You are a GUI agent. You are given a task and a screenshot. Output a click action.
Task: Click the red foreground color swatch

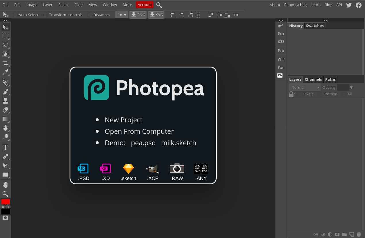5,202
